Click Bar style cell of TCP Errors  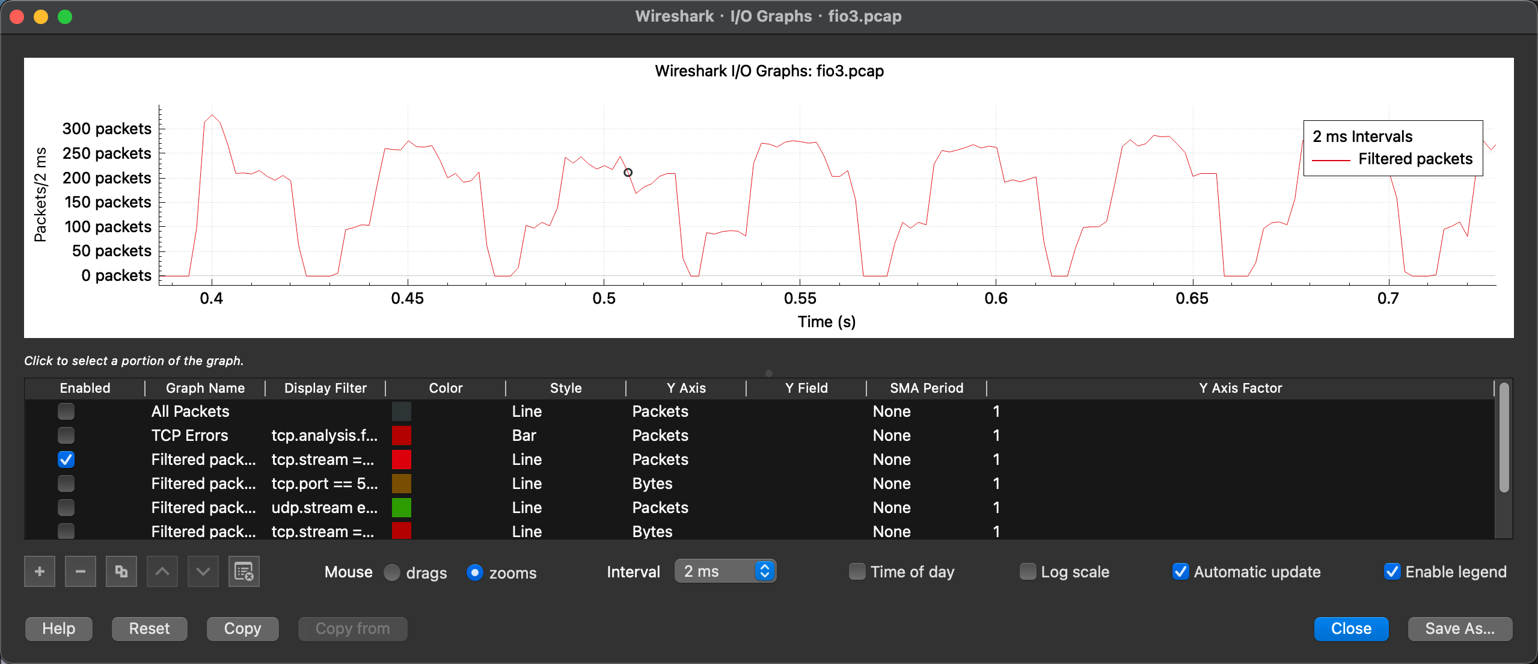(524, 435)
